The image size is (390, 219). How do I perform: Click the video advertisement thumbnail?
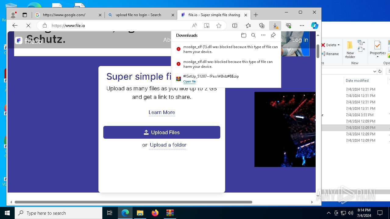pos(285,129)
